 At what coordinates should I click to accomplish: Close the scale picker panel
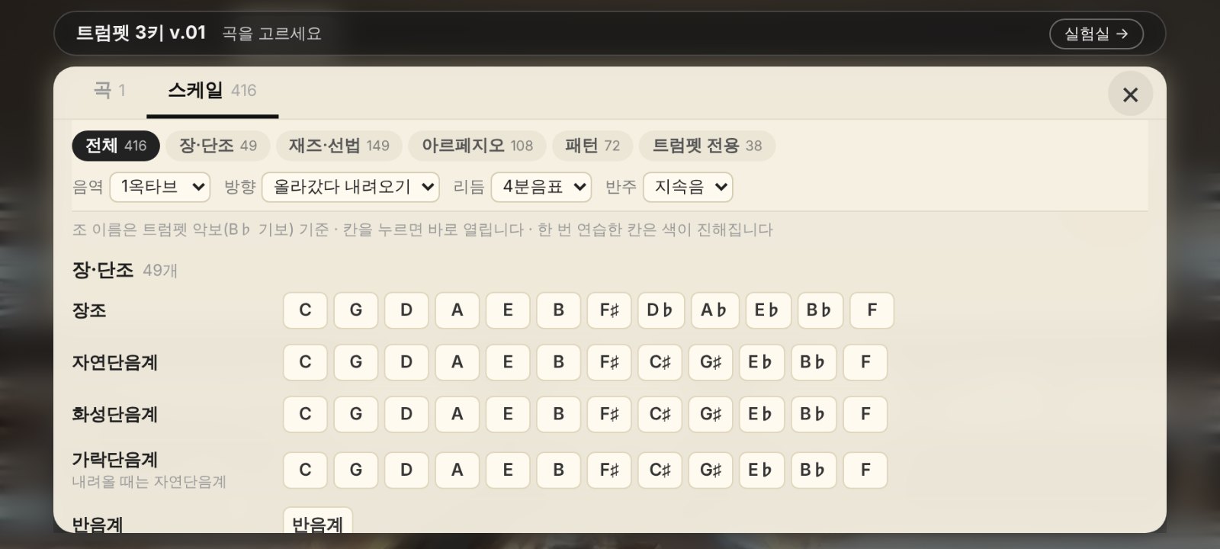coord(1130,94)
